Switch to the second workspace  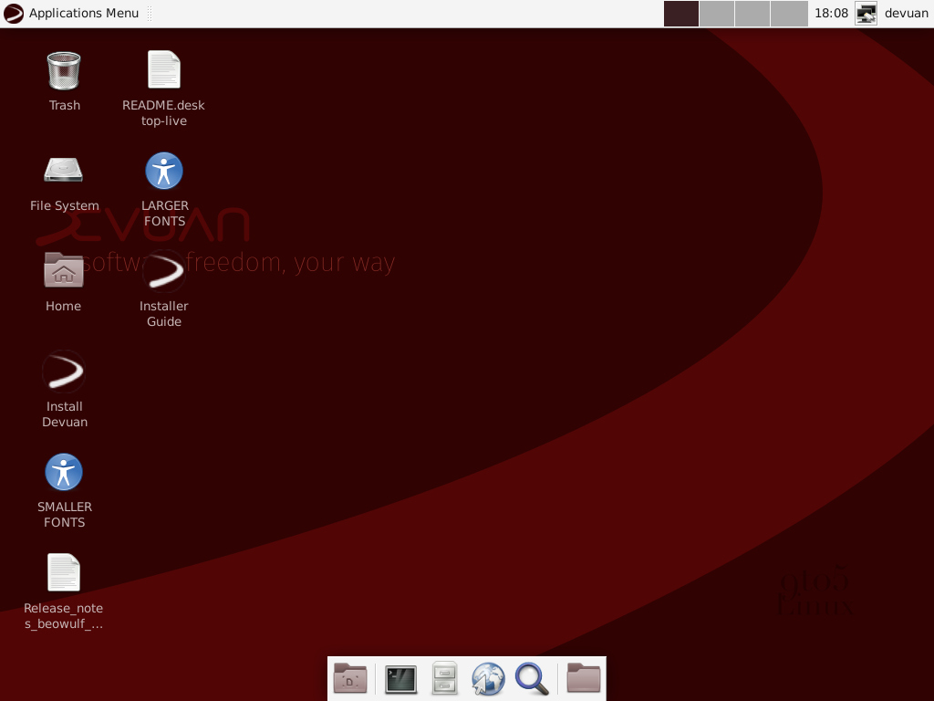(x=717, y=13)
